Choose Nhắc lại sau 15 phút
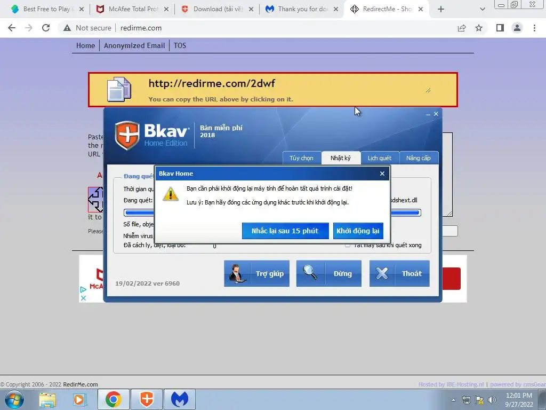This screenshot has height=410, width=546. click(x=285, y=231)
